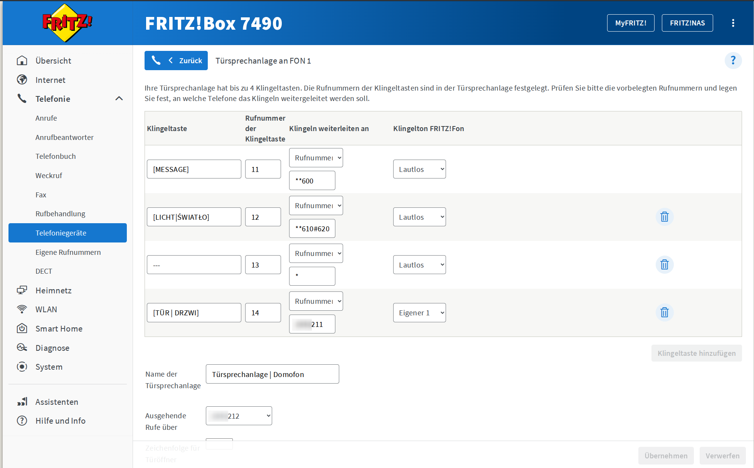Select DECT in the sidebar
The image size is (754, 468).
tap(44, 271)
